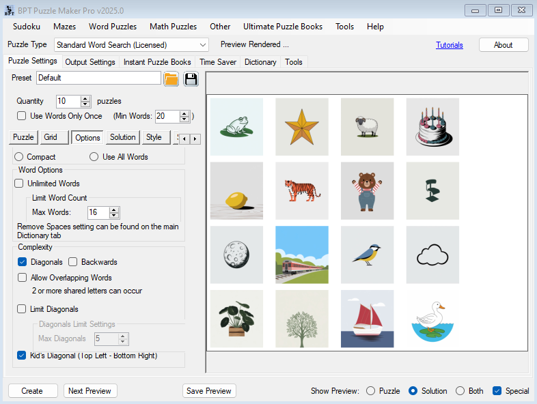Choose Solution preview radio option

point(413,390)
